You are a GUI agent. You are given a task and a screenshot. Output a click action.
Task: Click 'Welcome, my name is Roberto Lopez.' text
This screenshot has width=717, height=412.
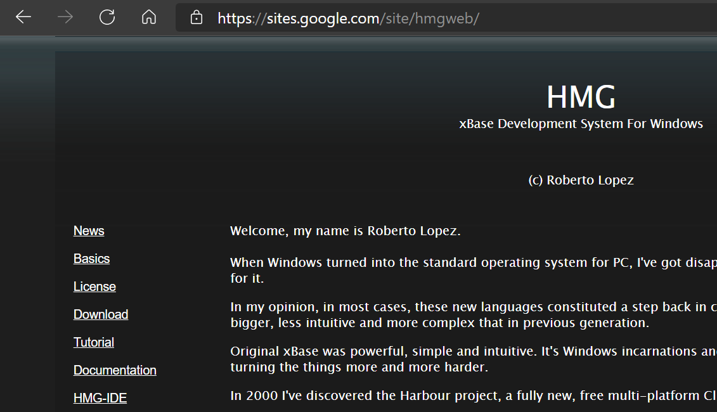(346, 231)
